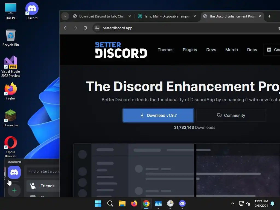Screen dimensions: 280x210
Task: Open This PC desktop icon
Action: [11, 11]
